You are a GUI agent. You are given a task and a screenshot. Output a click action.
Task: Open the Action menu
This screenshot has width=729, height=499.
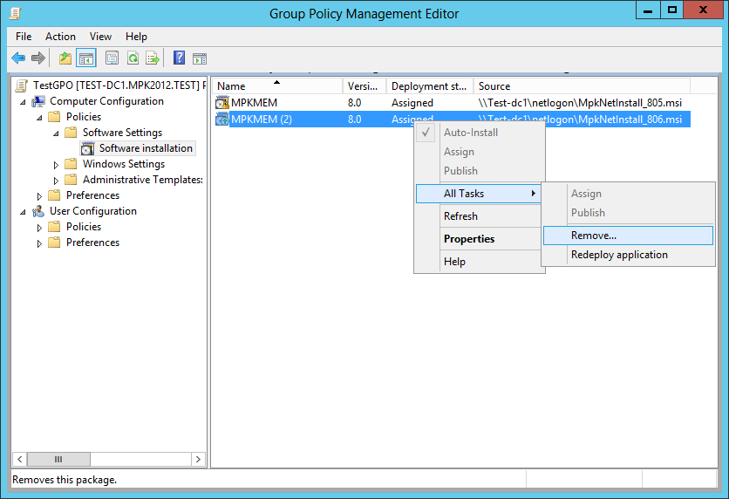click(60, 37)
